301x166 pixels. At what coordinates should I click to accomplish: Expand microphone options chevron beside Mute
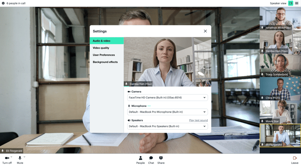pos(24,157)
